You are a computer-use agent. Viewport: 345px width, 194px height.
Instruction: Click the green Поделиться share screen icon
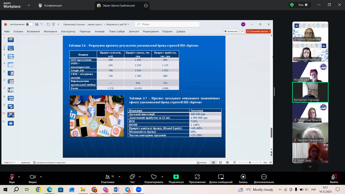click(176, 177)
